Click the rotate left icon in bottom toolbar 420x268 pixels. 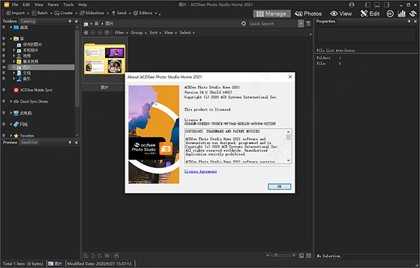click(x=93, y=255)
